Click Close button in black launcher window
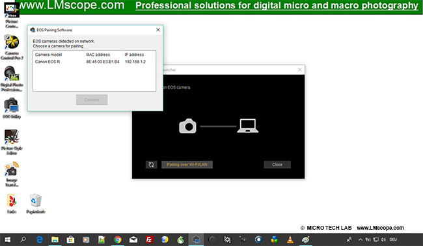 pyautogui.click(x=277, y=165)
